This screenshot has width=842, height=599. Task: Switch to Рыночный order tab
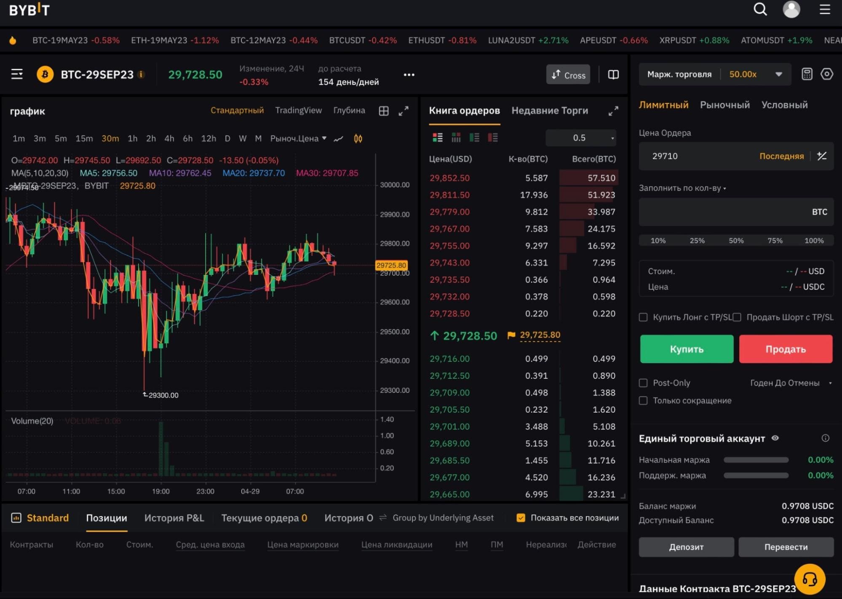724,105
